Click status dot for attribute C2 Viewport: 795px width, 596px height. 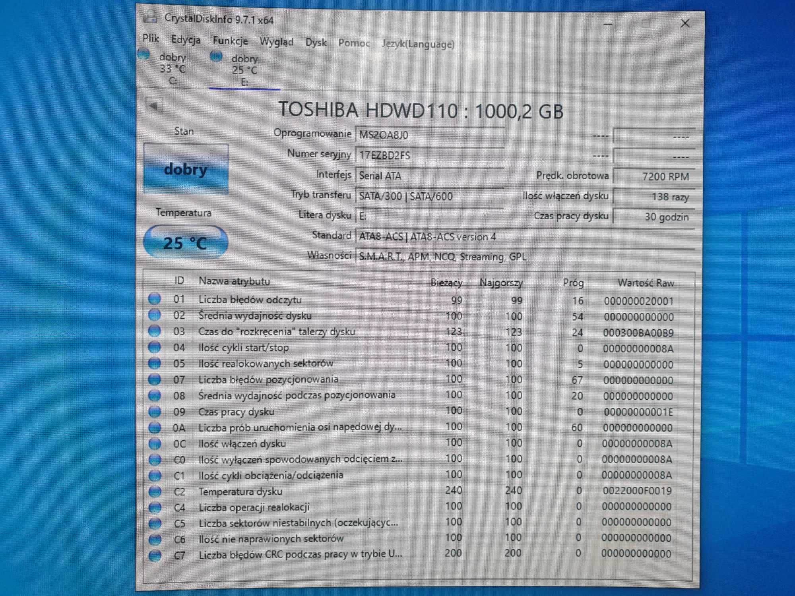point(155,491)
